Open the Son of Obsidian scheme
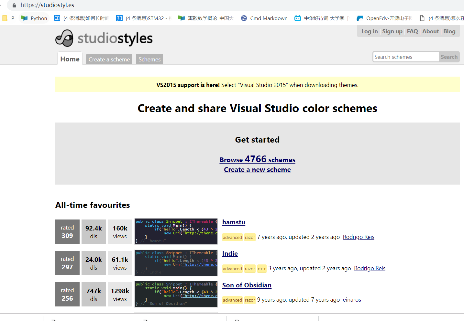The width and height of the screenshot is (464, 321). (247, 285)
